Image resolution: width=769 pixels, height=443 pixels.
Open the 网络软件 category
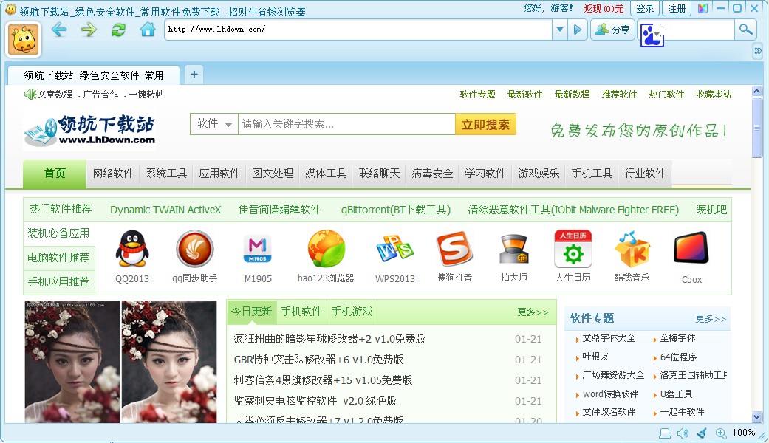pos(113,174)
